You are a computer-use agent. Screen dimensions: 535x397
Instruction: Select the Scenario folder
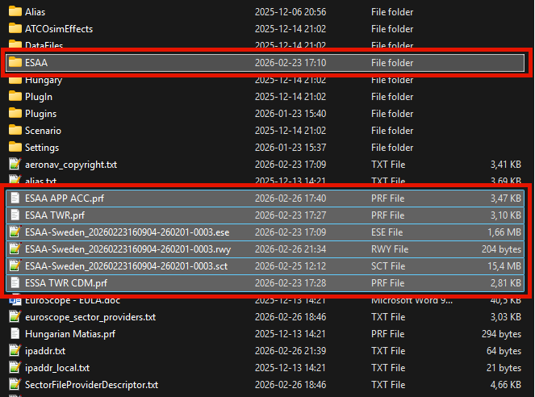pos(43,131)
